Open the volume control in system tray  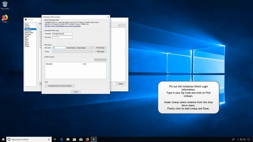244,139
